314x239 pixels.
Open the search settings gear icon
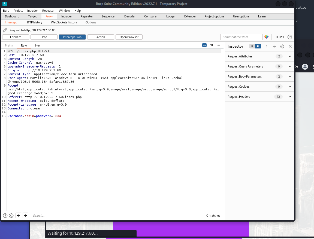click(11, 216)
